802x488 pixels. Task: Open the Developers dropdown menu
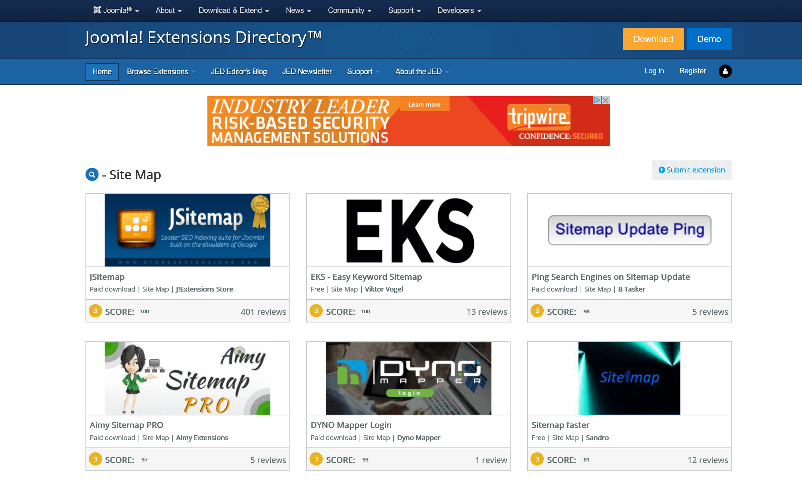[x=459, y=10]
